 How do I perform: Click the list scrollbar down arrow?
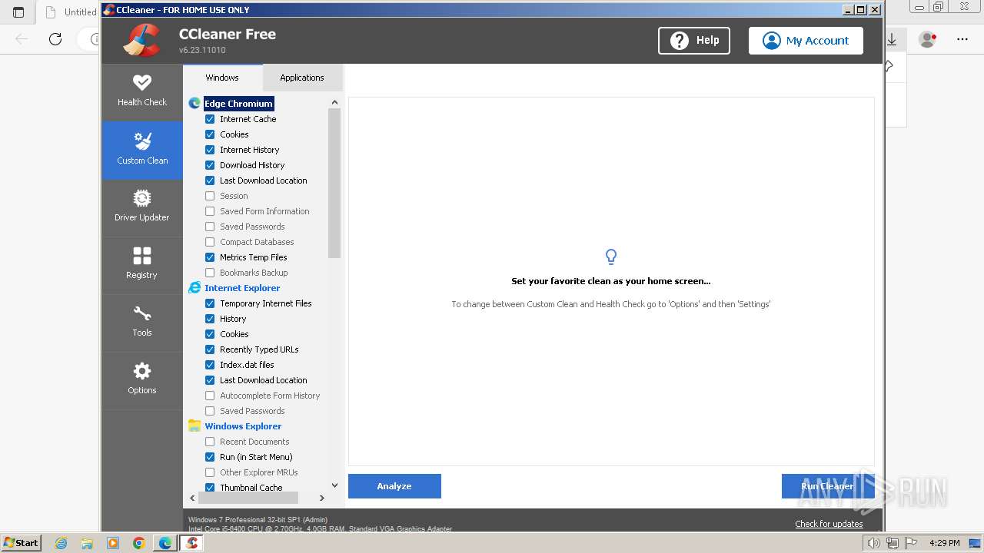coord(334,485)
